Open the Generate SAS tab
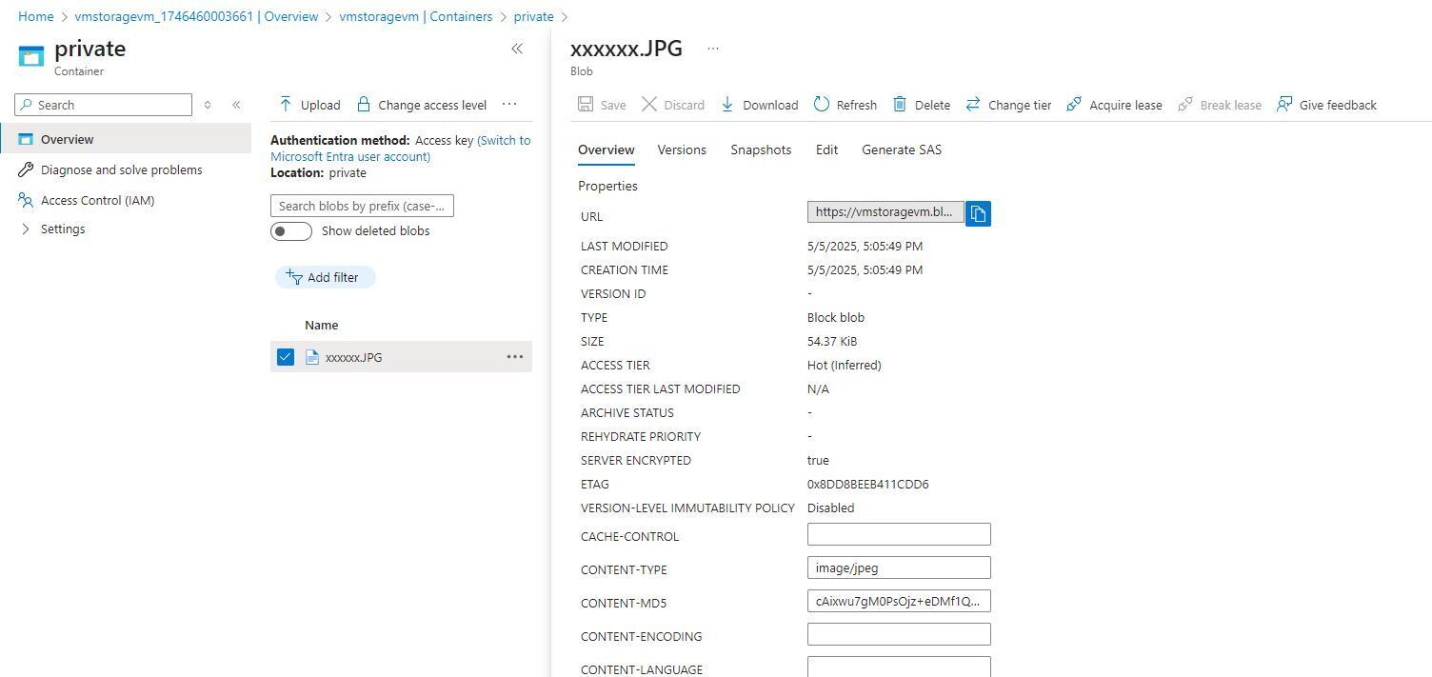1432x677 pixels. [902, 149]
